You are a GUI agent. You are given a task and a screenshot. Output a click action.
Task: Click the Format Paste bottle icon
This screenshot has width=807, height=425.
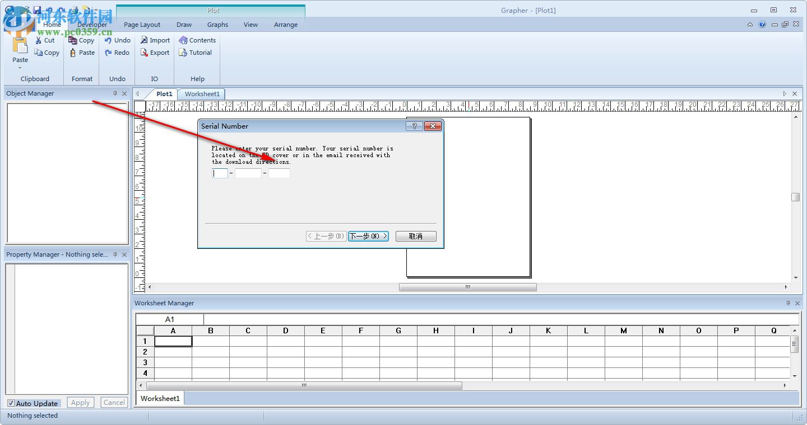click(73, 53)
